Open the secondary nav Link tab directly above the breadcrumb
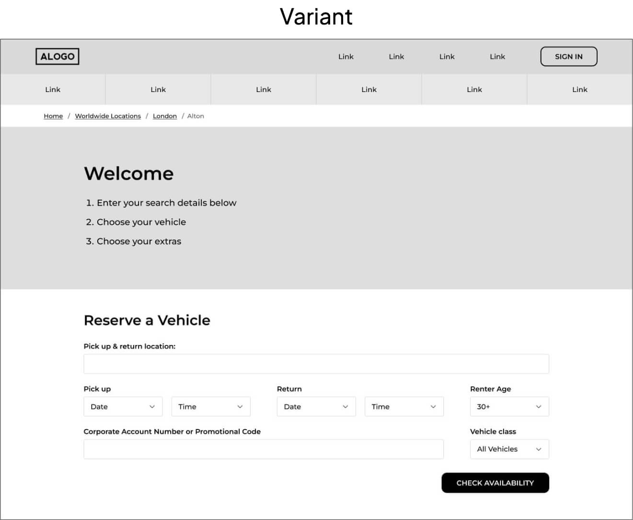Image resolution: width=633 pixels, height=520 pixels. point(158,90)
